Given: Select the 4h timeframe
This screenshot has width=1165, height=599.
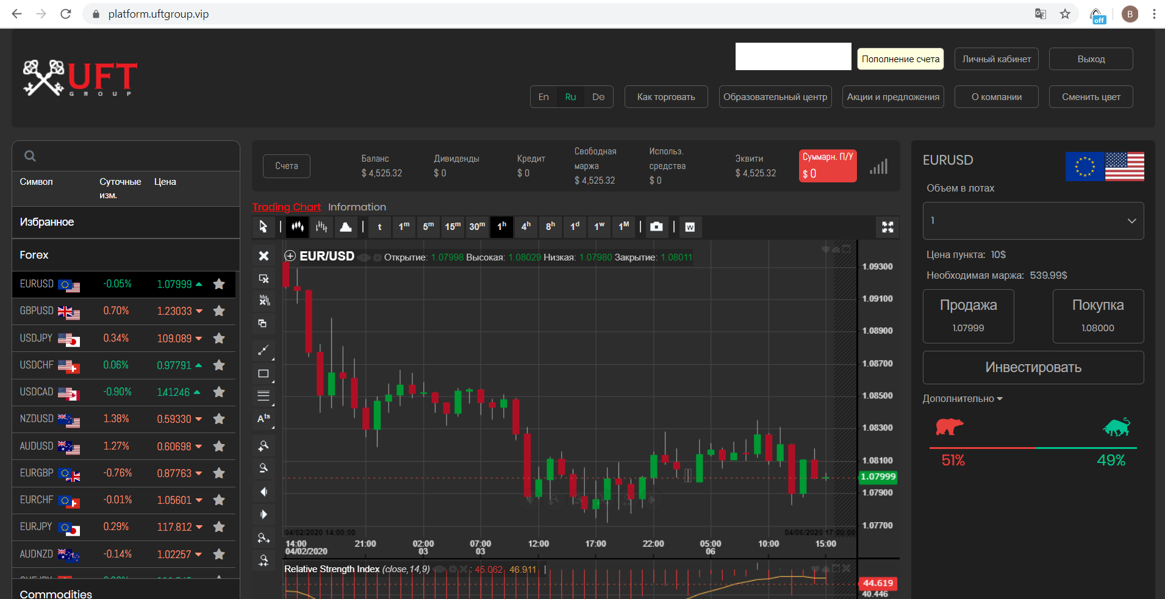Looking at the screenshot, I should click(x=526, y=227).
